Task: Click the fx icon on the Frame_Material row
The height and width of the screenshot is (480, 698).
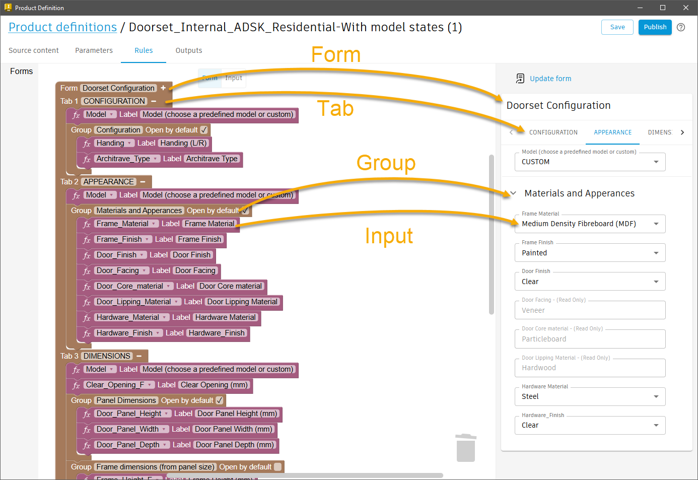Action: (x=87, y=224)
